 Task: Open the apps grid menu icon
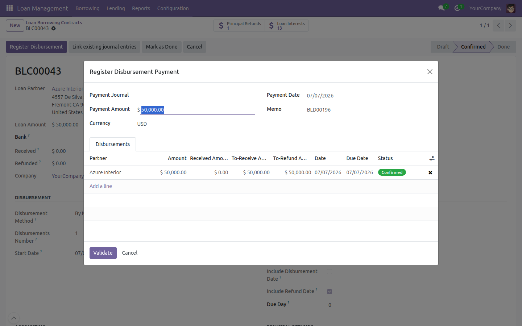[10, 8]
